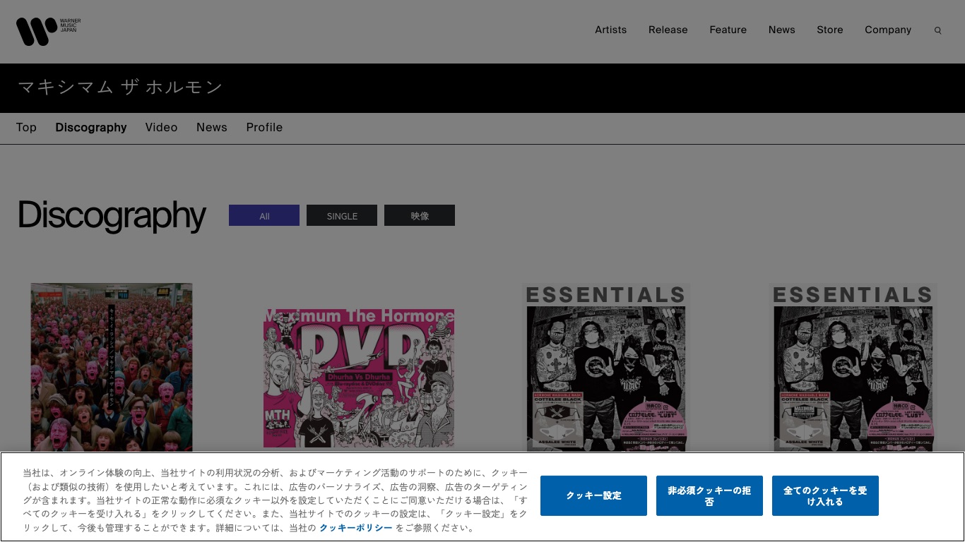Switch to the artist Top tab
Screen dimensions: 965x542
pyautogui.click(x=26, y=127)
